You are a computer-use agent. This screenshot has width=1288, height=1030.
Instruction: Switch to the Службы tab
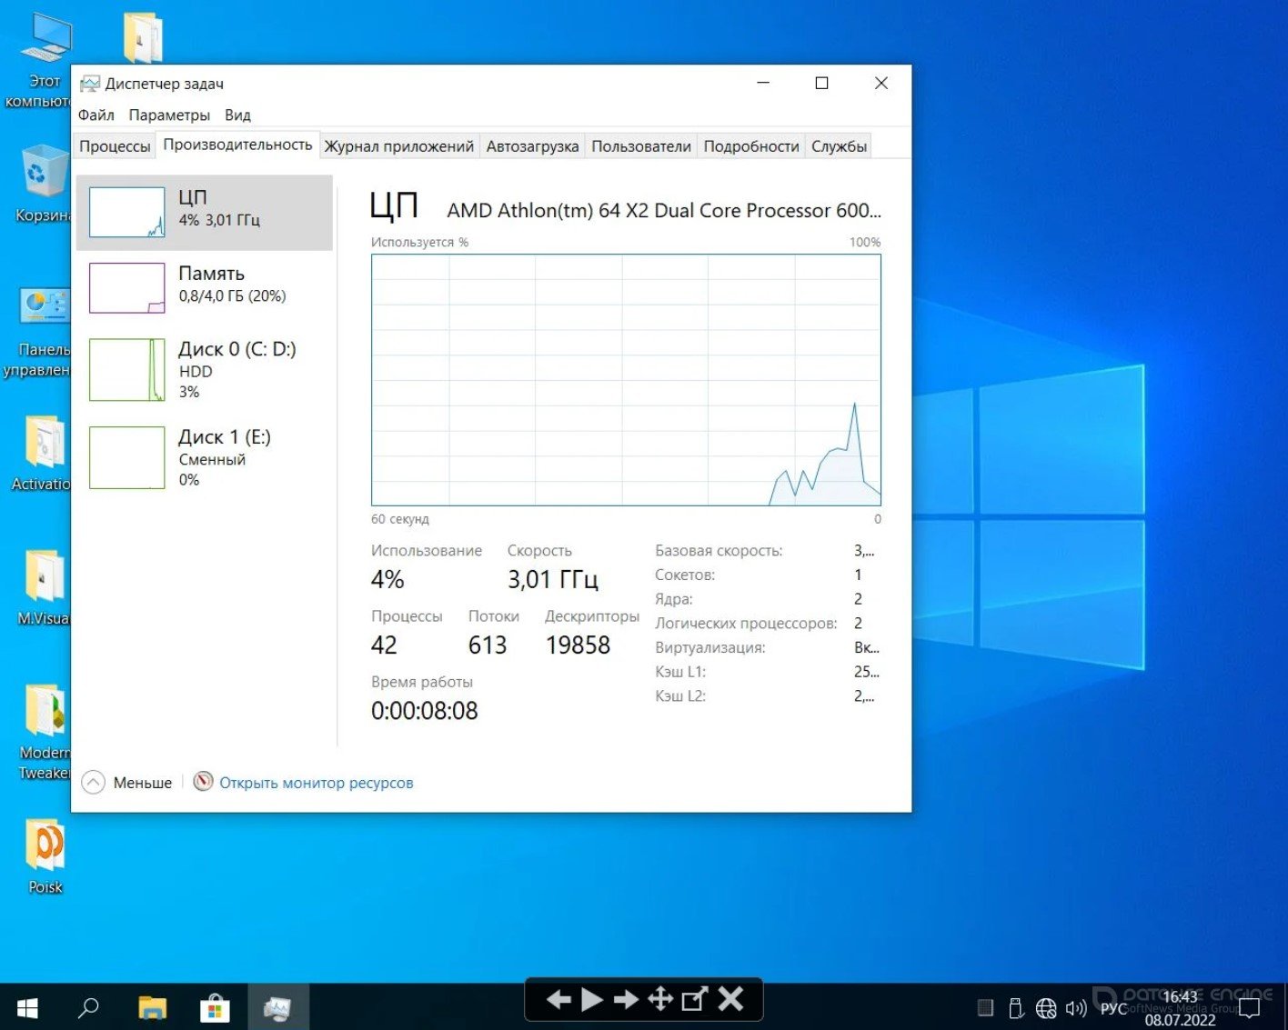pos(839,146)
